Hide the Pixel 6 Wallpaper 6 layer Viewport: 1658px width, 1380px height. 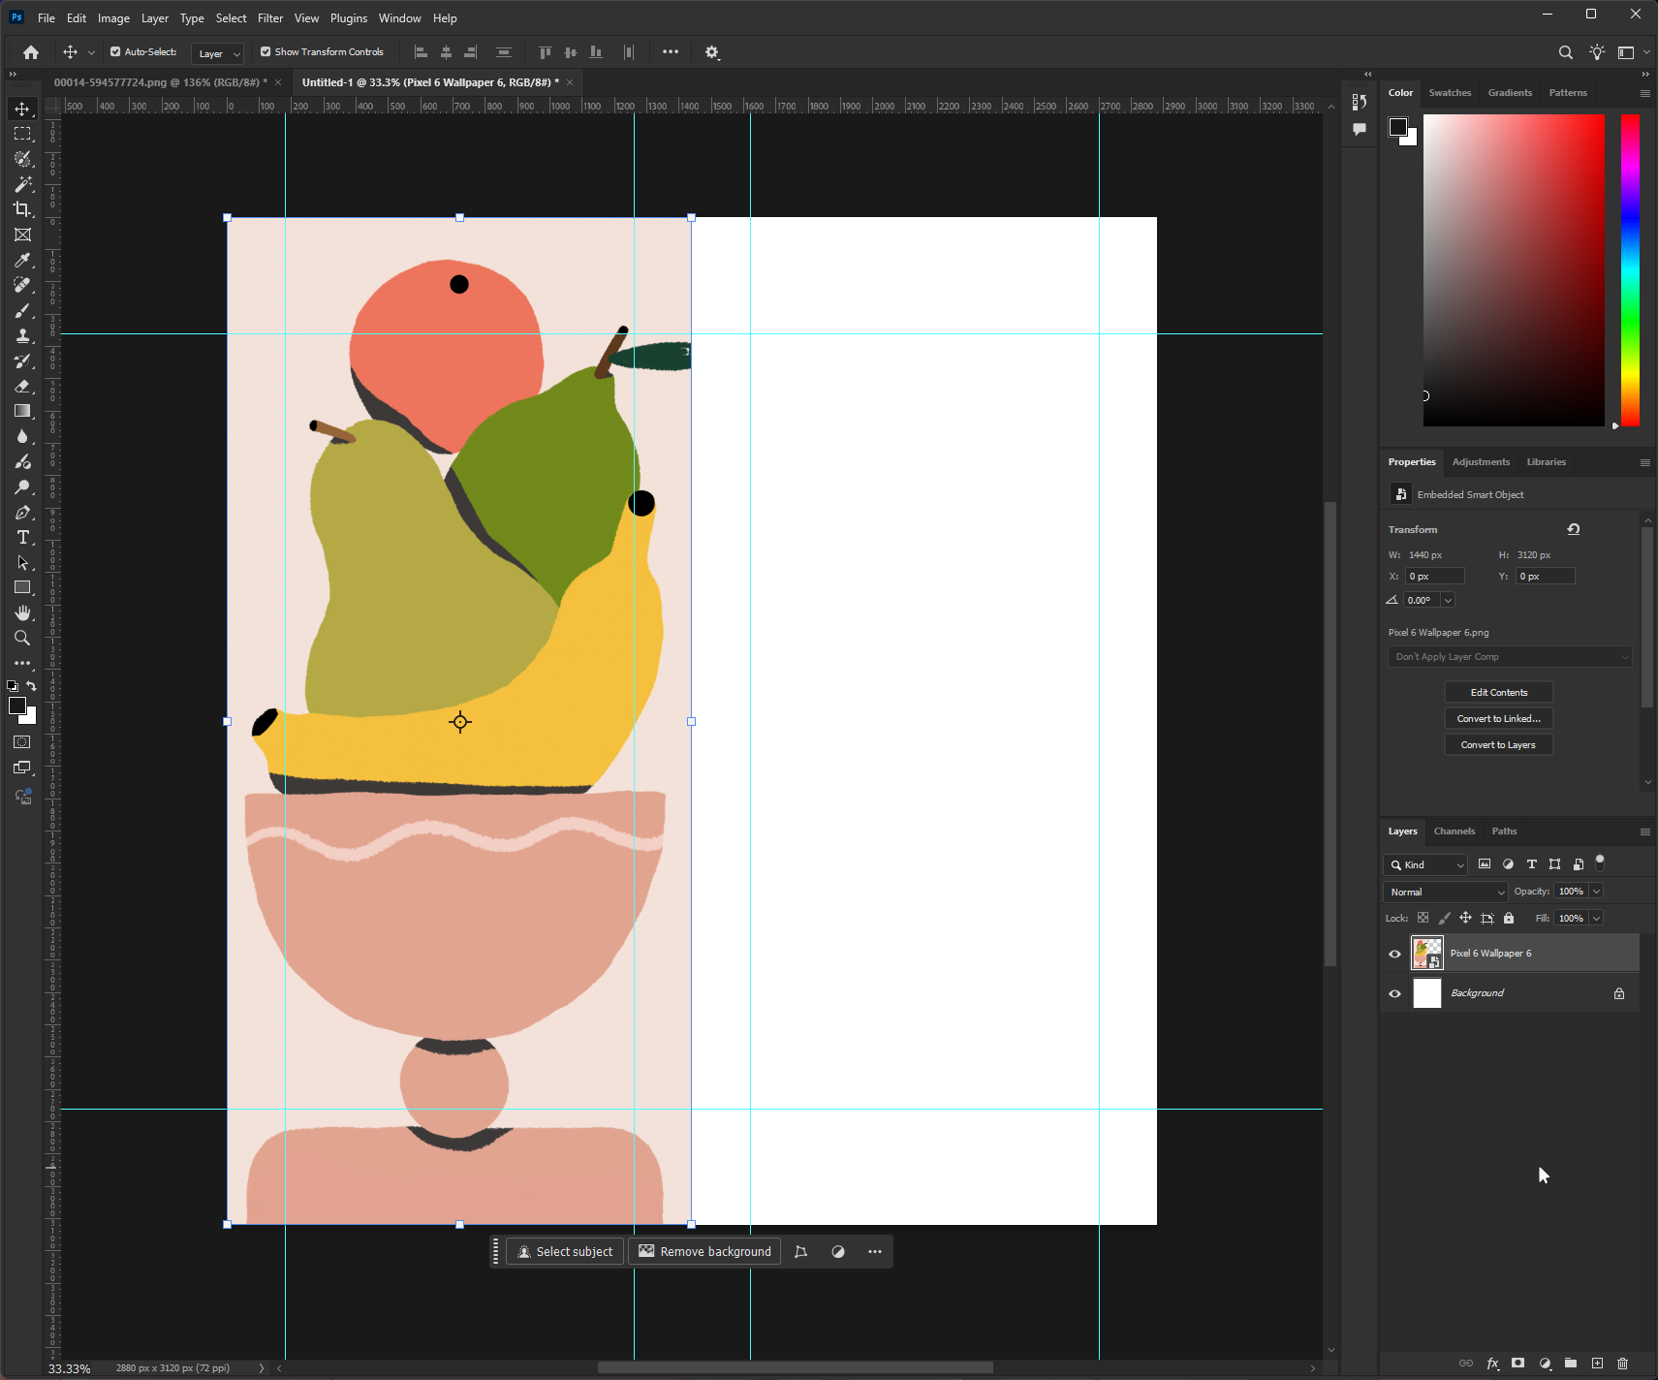point(1394,954)
